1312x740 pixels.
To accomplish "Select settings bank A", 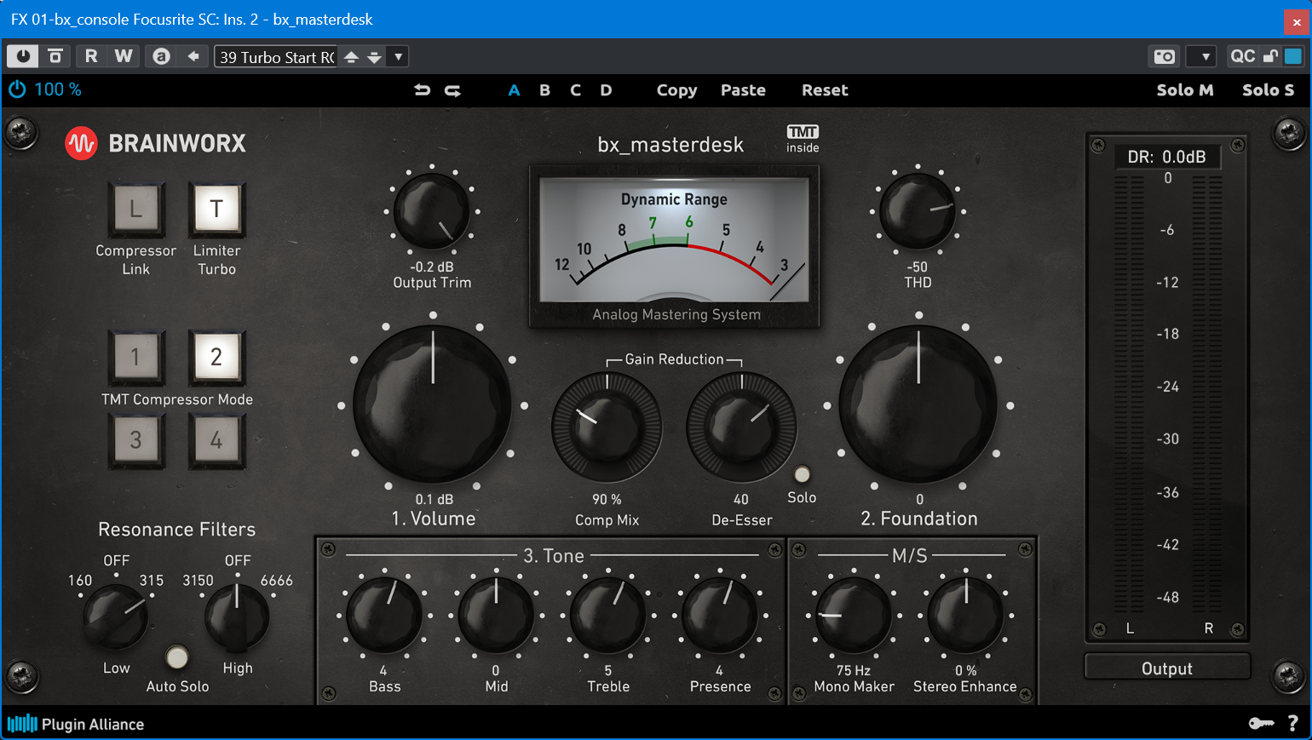I will coord(514,89).
